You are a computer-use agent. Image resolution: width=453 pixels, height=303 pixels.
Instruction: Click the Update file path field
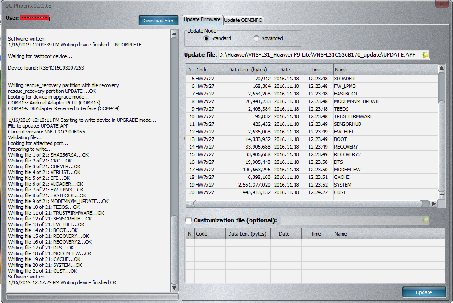coord(320,55)
